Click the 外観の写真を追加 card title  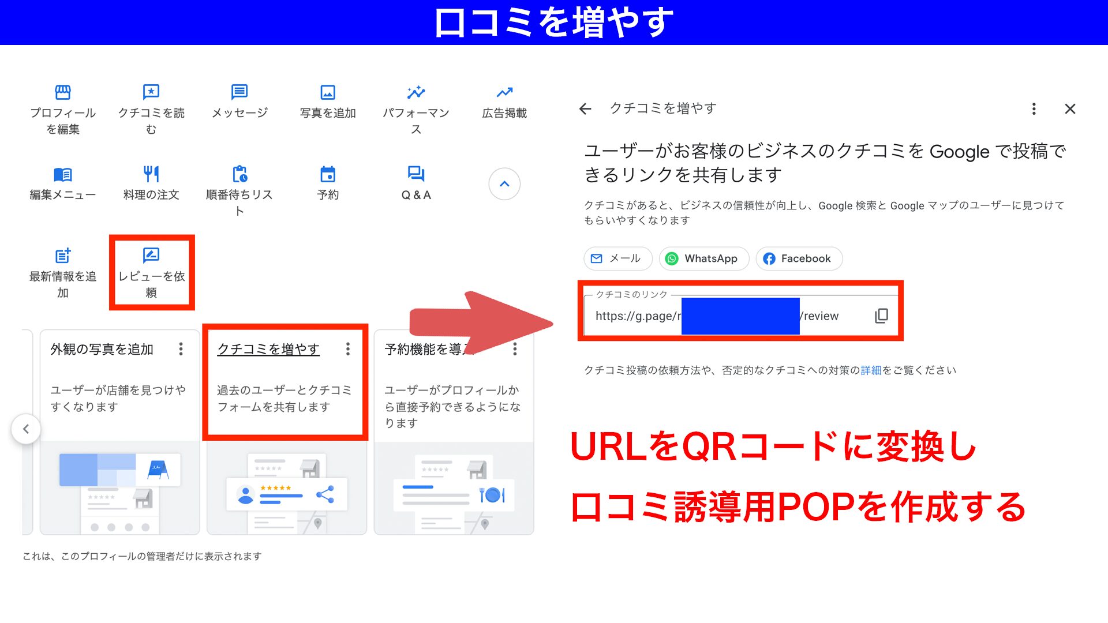pyautogui.click(x=102, y=349)
